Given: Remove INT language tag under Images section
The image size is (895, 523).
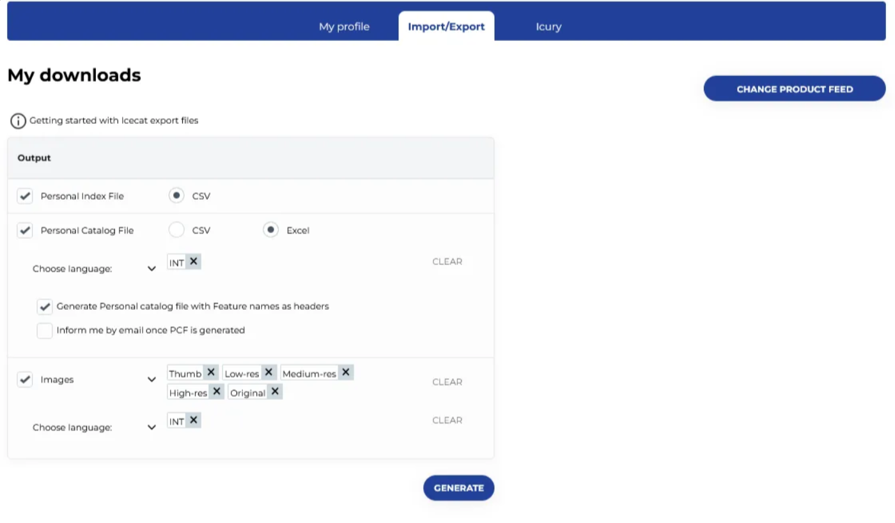Looking at the screenshot, I should (194, 420).
